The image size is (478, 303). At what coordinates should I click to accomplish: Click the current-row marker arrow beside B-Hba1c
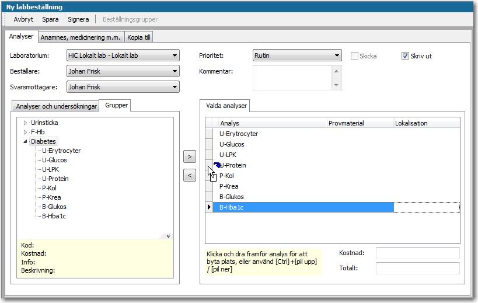(x=209, y=207)
